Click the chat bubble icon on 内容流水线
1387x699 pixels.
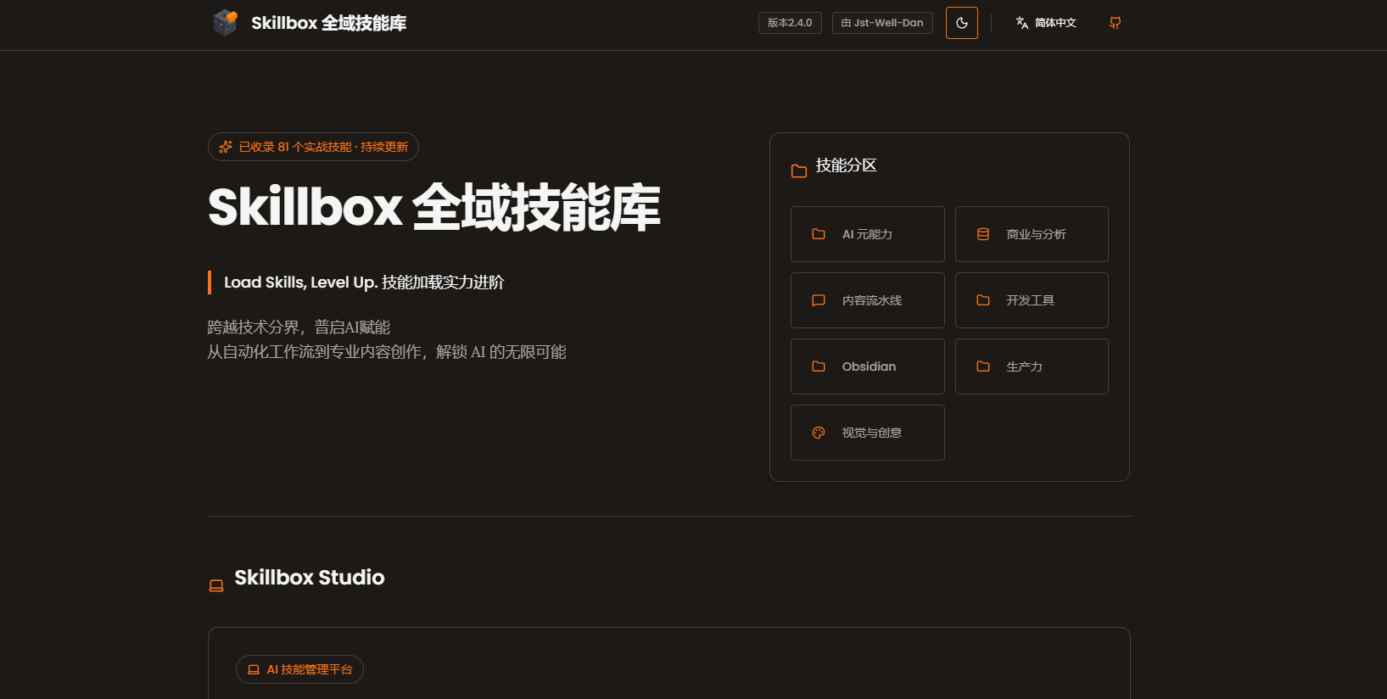[819, 300]
